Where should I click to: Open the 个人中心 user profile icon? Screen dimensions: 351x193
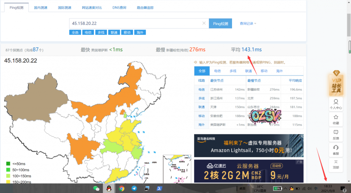336,104
